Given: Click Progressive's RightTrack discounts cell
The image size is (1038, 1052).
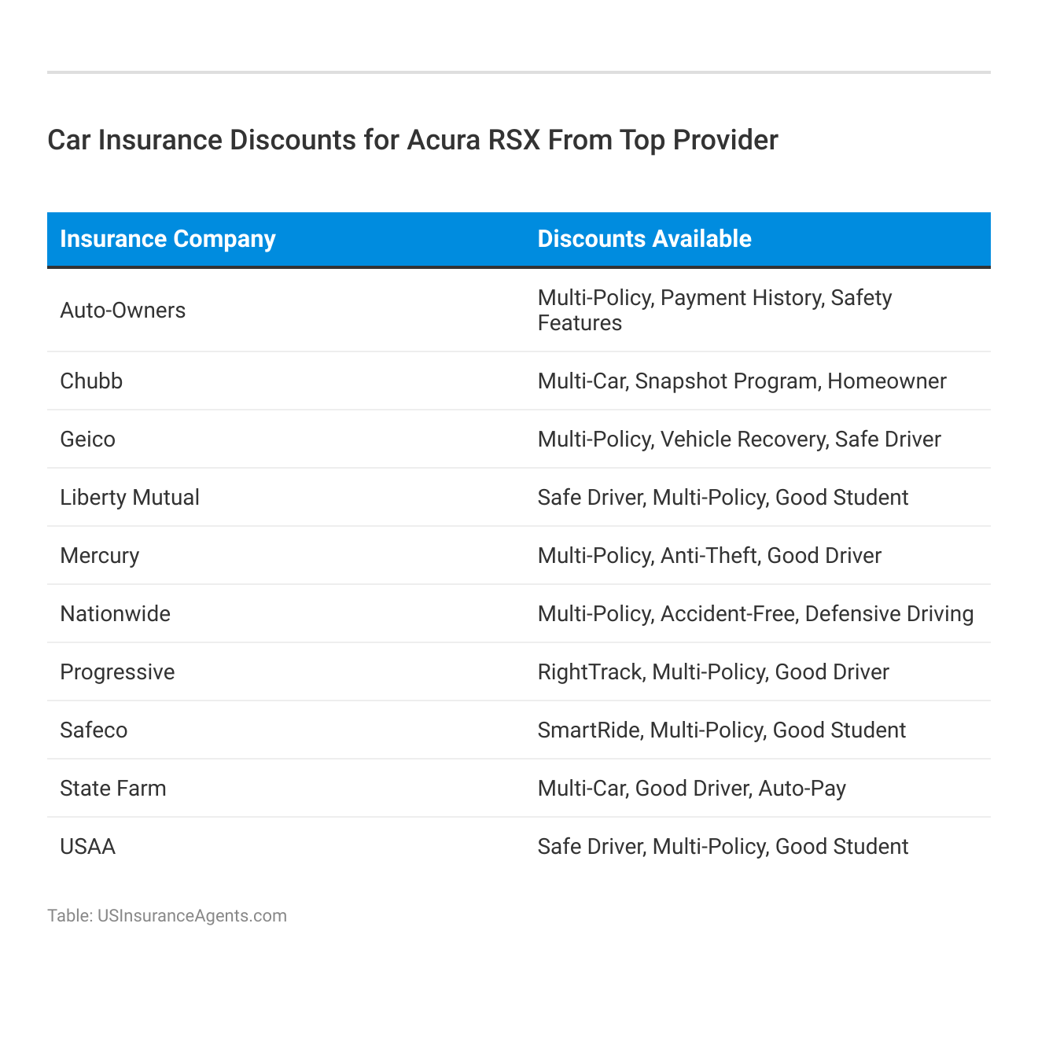Looking at the screenshot, I should tap(712, 672).
